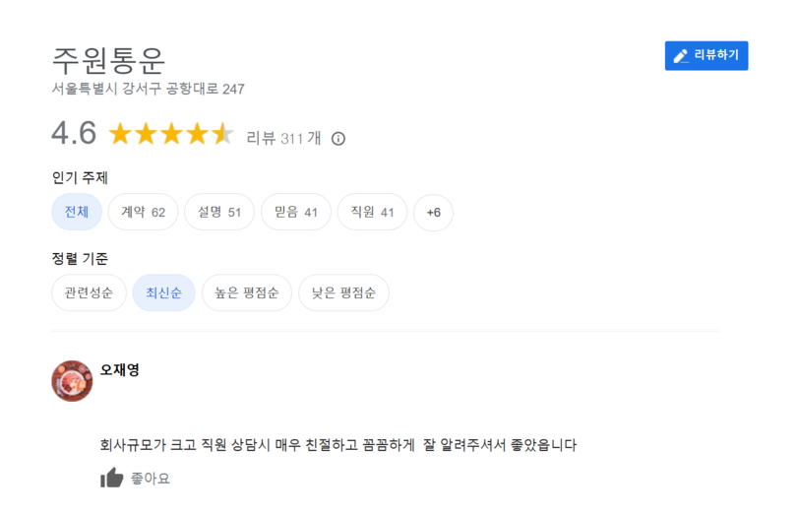Click the address 서울특별시 강서구 공항대로 247
The image size is (797, 515).
tap(148, 89)
